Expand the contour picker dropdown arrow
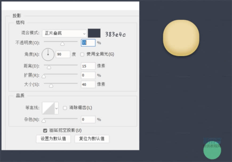232x162 pixels. (57, 108)
